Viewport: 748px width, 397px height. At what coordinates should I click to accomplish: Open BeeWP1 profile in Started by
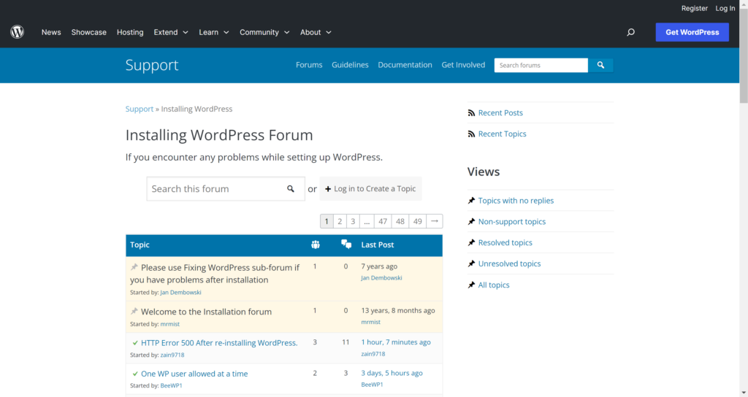click(171, 385)
